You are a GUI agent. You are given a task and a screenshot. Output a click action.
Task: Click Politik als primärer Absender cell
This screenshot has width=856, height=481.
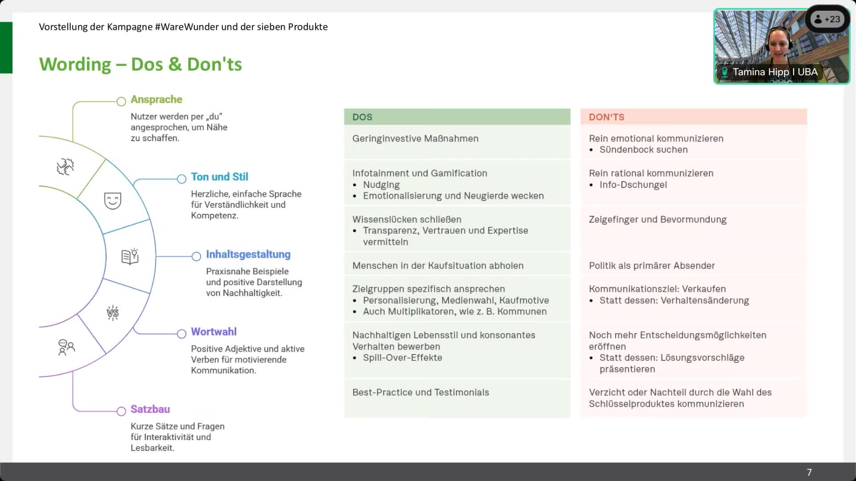pyautogui.click(x=651, y=266)
